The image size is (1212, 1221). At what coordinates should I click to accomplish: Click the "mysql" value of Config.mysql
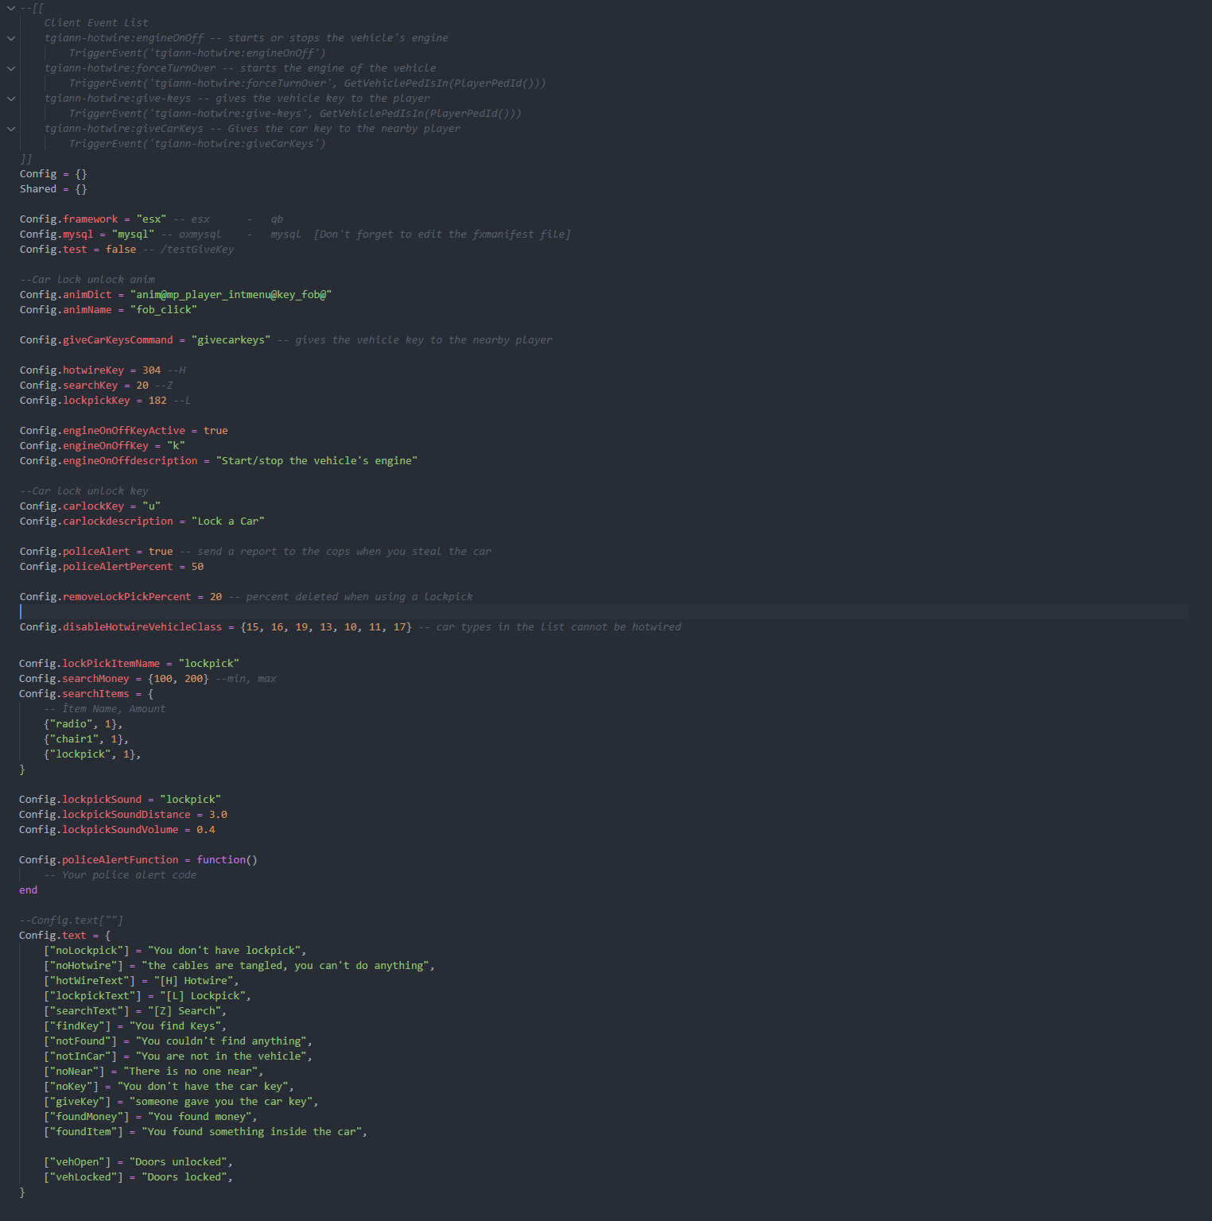point(133,235)
